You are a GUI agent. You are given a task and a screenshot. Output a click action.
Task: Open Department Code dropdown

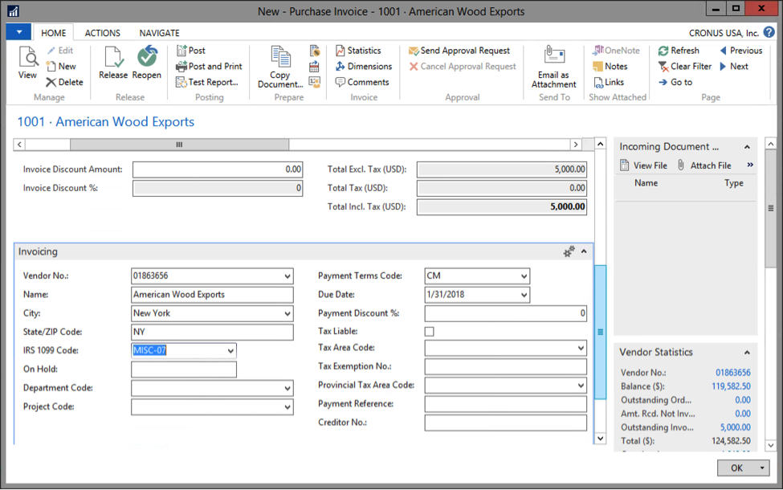288,388
